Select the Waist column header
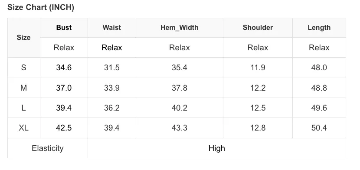This screenshot has width=360, height=170. [x=111, y=27]
